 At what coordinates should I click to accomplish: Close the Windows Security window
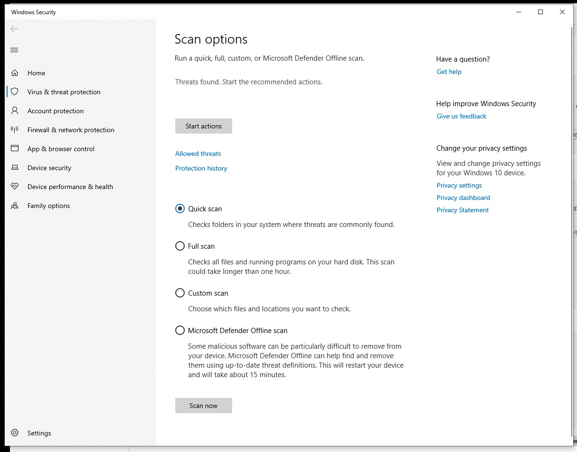pos(562,12)
